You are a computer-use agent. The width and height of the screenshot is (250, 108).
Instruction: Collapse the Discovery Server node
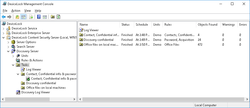8,51
